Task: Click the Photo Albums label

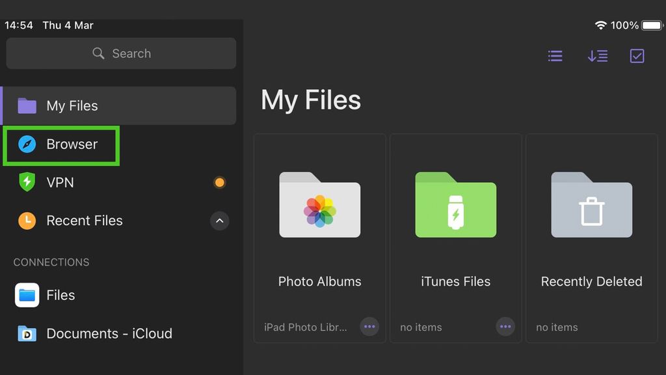Action: (x=319, y=281)
